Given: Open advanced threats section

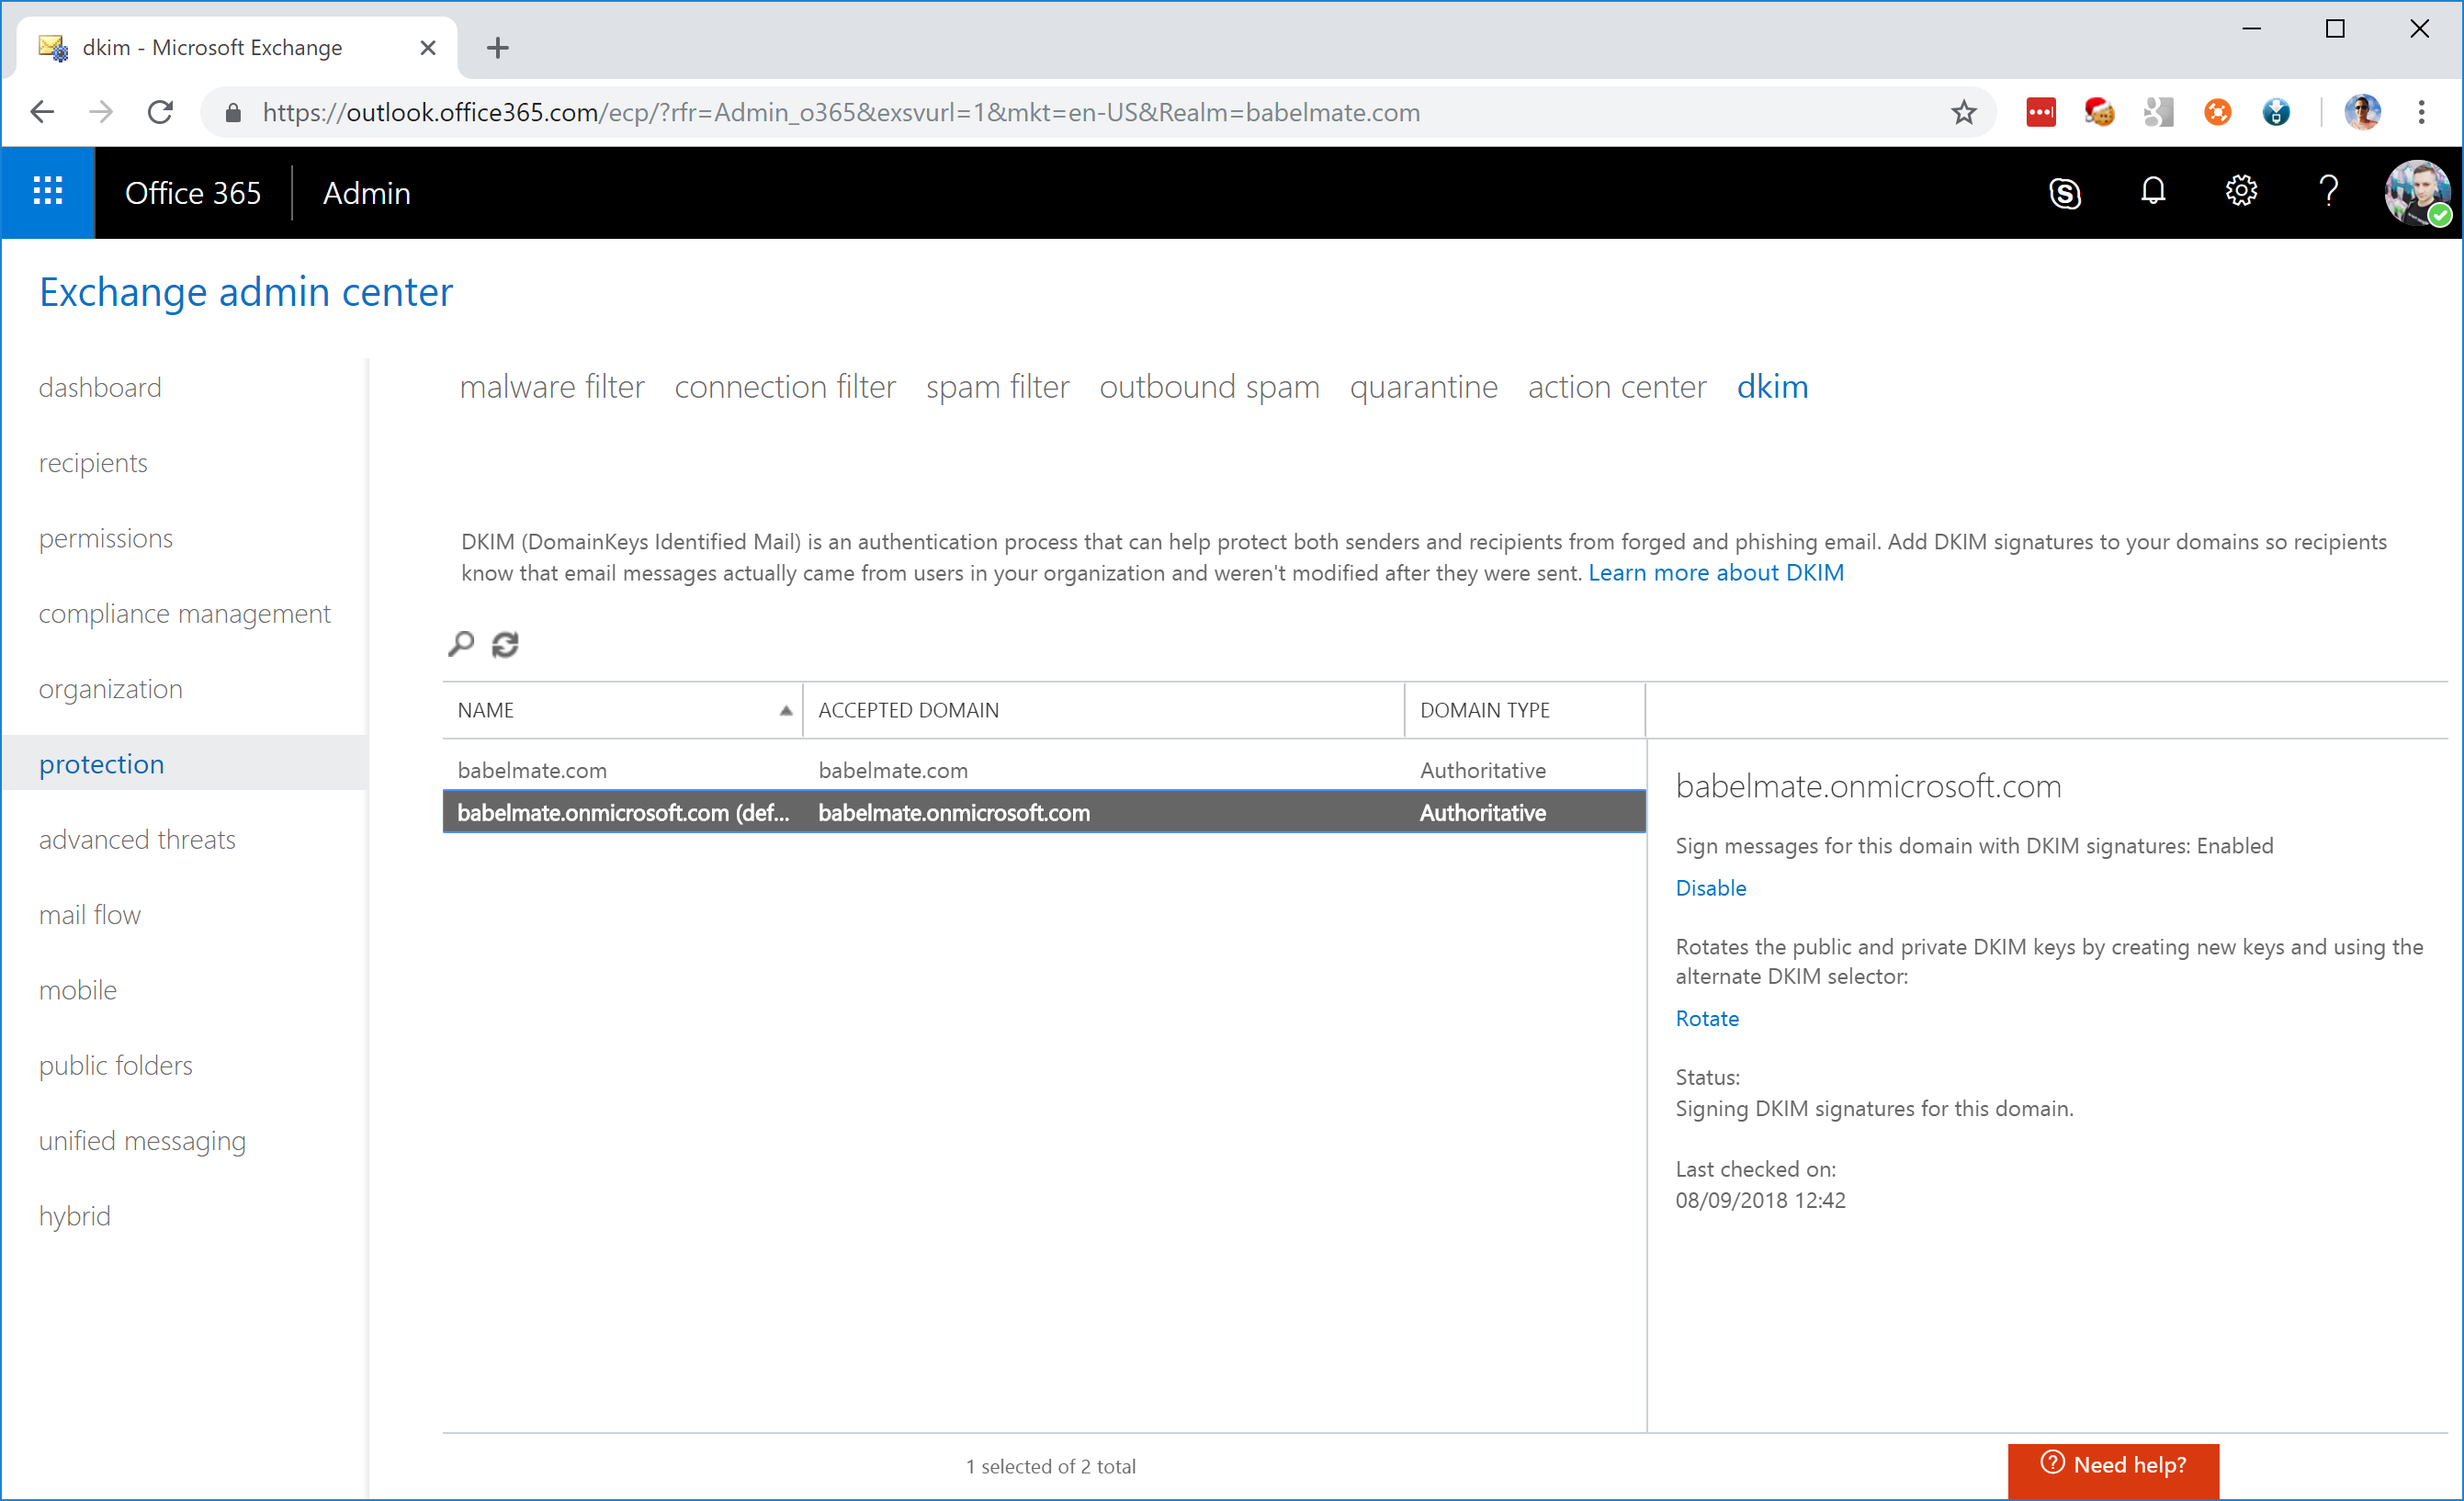Looking at the screenshot, I should 138,839.
